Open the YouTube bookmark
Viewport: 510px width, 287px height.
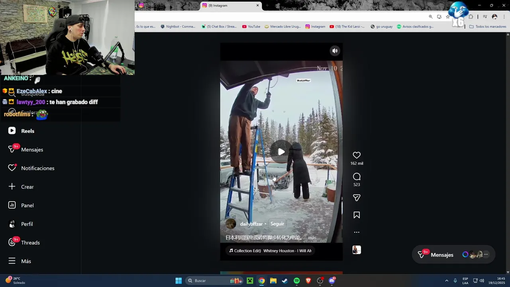click(x=251, y=27)
